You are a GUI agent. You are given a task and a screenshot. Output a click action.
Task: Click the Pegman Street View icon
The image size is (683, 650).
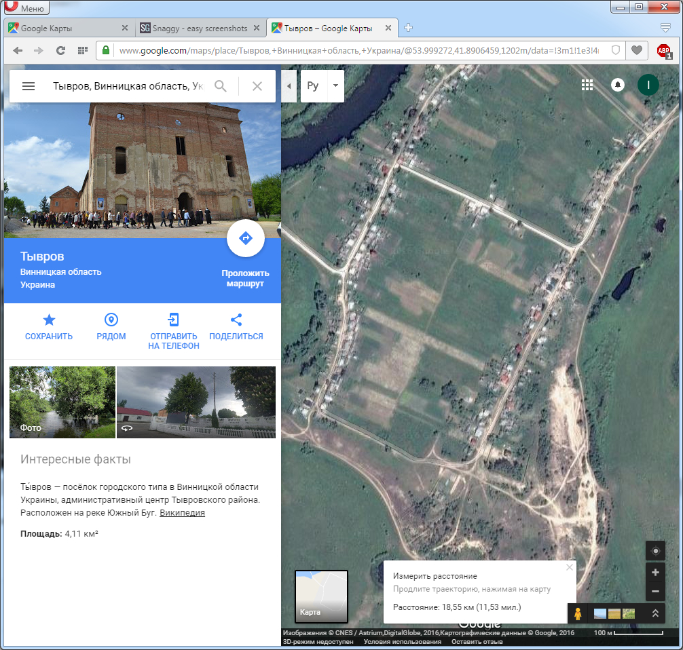578,614
